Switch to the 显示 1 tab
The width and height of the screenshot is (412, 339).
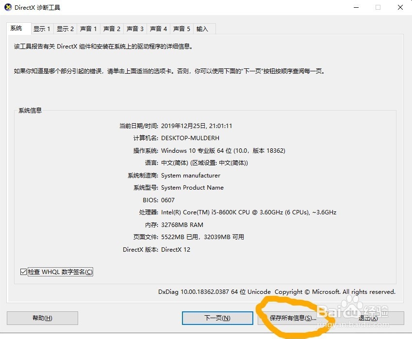tap(42, 29)
